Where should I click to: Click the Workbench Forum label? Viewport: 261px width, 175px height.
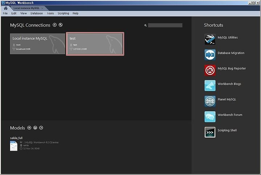pyautogui.click(x=230, y=115)
